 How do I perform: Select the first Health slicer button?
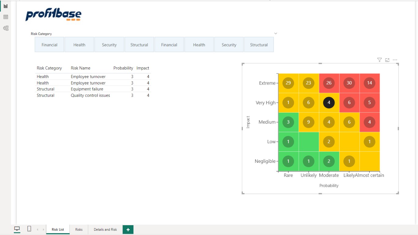(x=79, y=45)
